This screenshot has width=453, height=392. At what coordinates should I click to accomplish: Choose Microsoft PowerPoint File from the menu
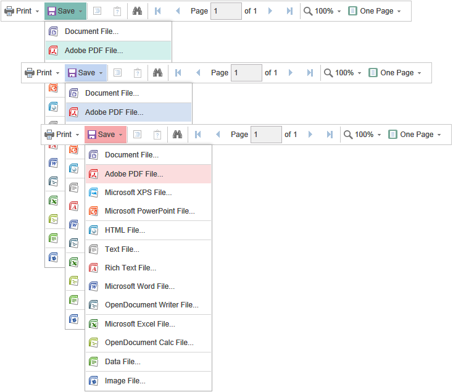pos(149,211)
